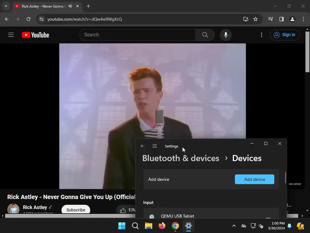310x233 pixels.
Task: Open more options for QEMU USB Tablet
Action: click(268, 218)
